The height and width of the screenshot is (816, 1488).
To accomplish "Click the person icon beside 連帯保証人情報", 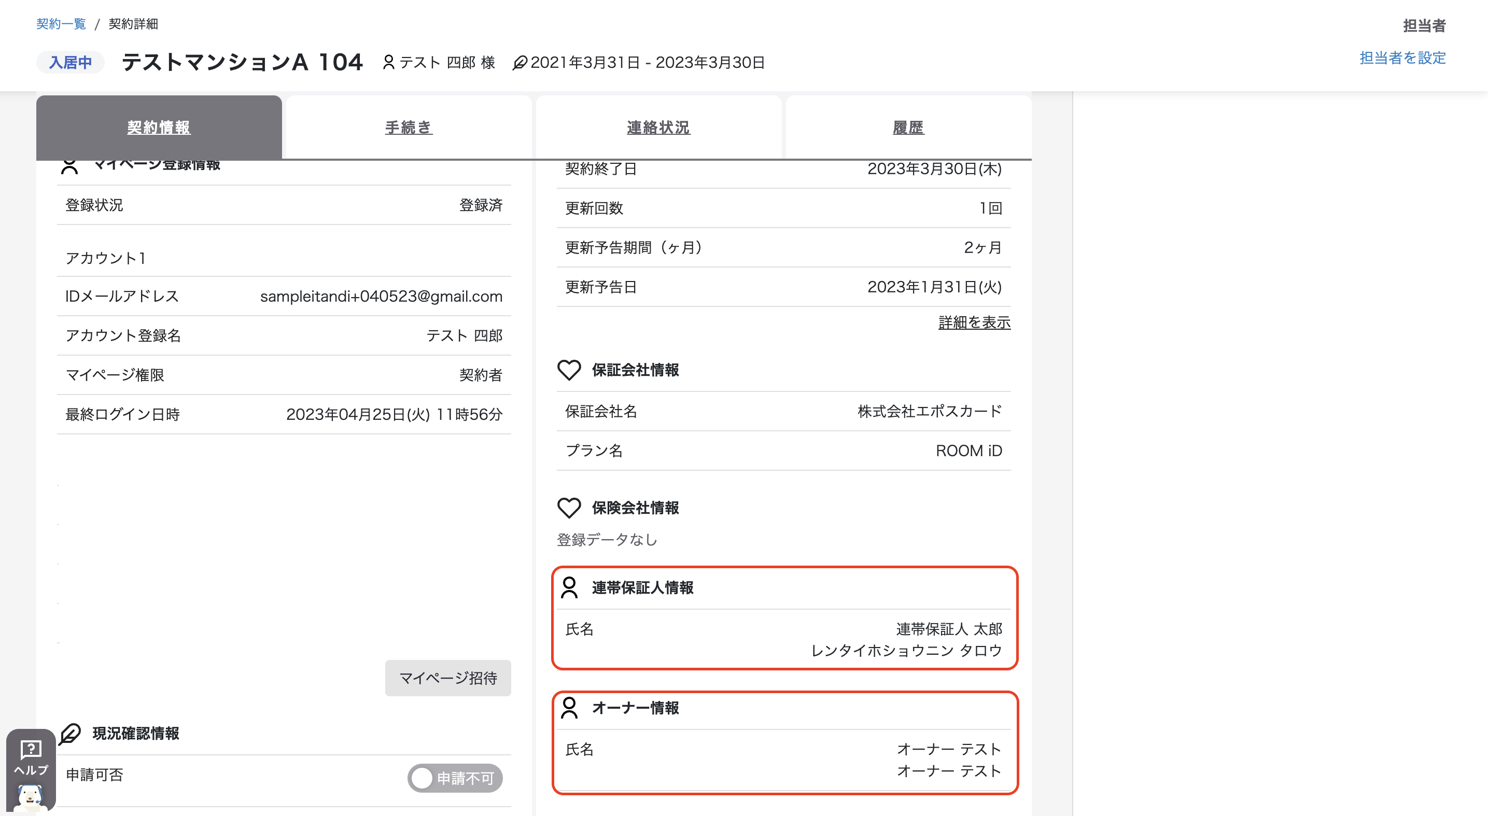I will 569,588.
